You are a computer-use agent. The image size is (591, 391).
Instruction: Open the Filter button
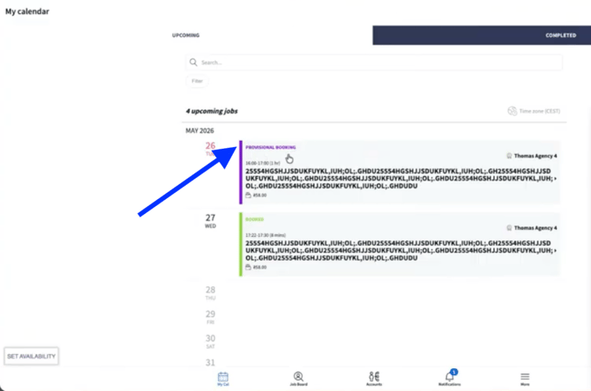coord(197,81)
